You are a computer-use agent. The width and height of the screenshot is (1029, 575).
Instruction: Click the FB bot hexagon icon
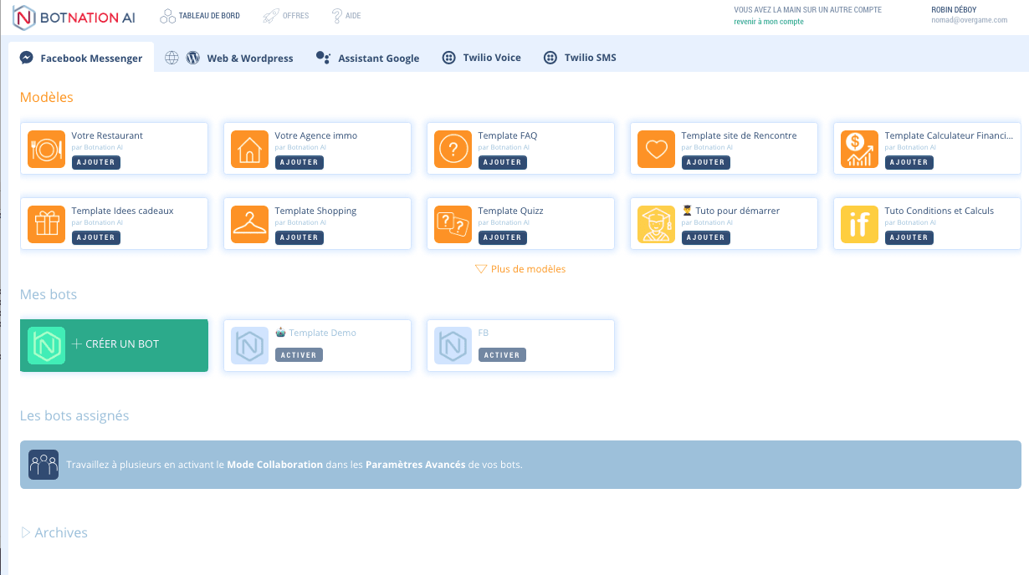(453, 346)
